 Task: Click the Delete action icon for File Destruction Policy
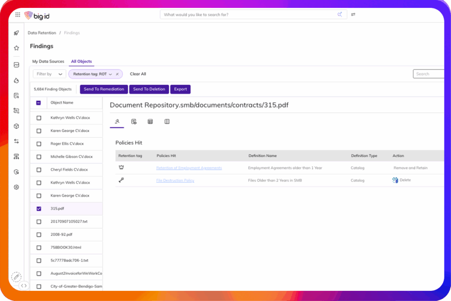pos(395,180)
